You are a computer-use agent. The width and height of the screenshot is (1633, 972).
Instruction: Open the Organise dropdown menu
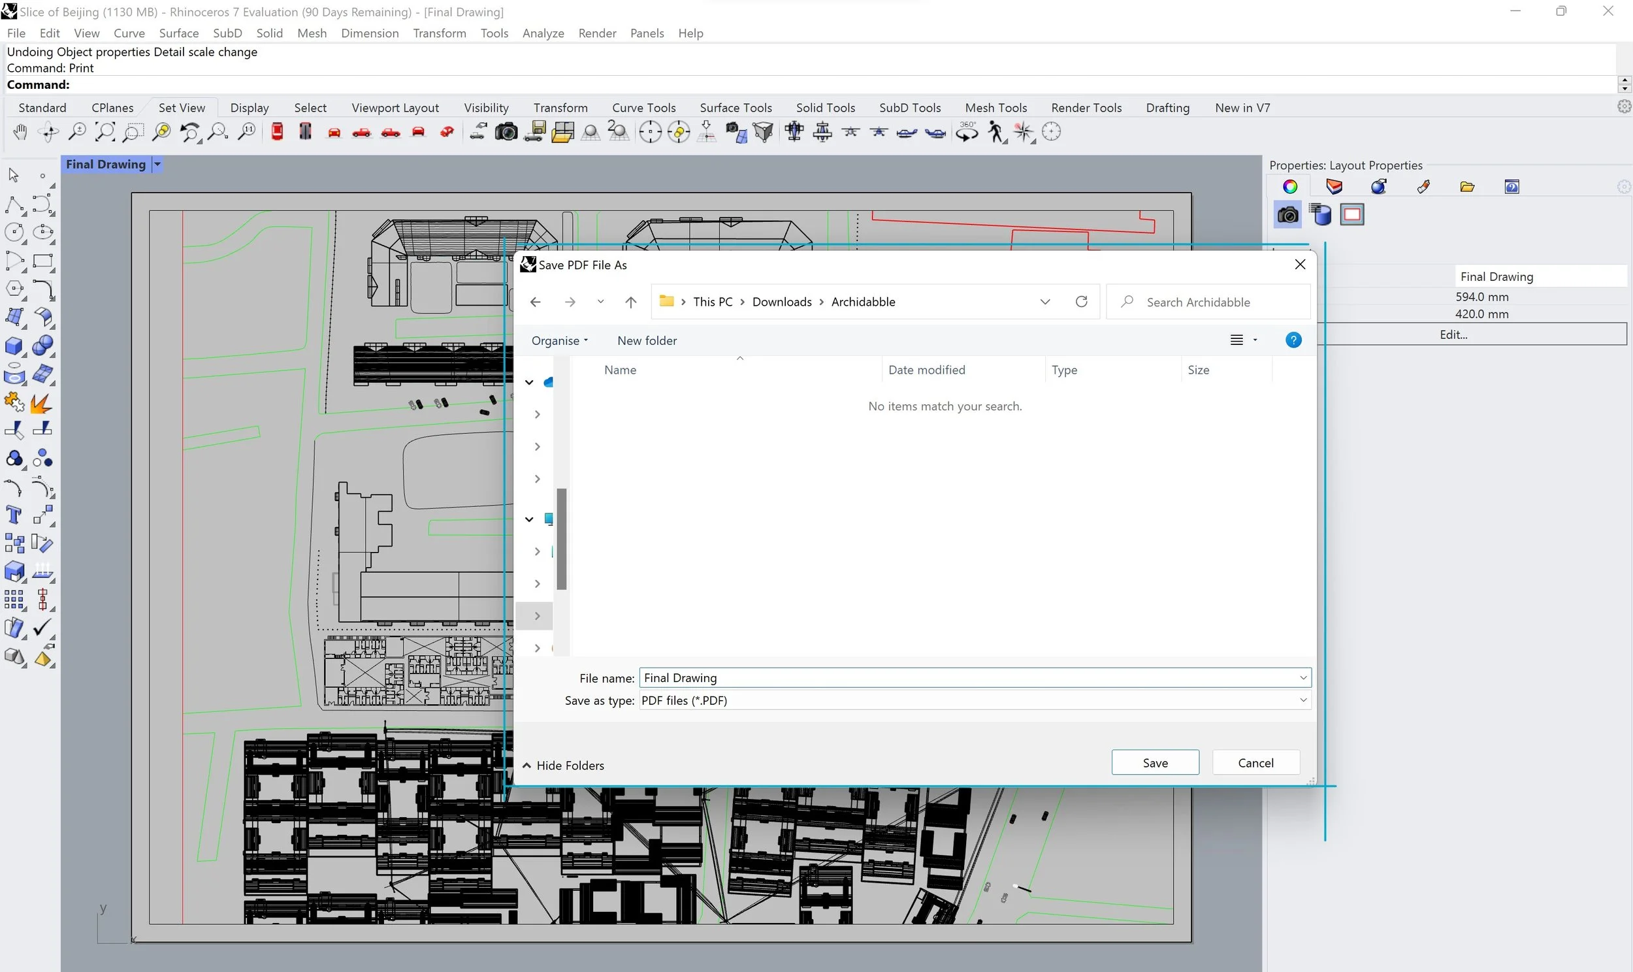tap(559, 340)
